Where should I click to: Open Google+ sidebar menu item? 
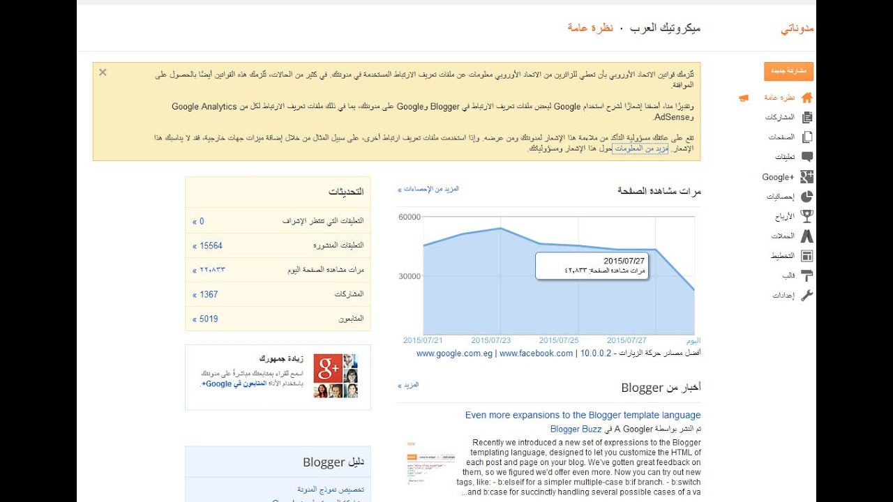(779, 177)
